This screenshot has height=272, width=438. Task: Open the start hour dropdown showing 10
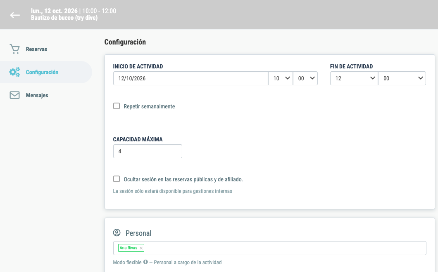[281, 78]
